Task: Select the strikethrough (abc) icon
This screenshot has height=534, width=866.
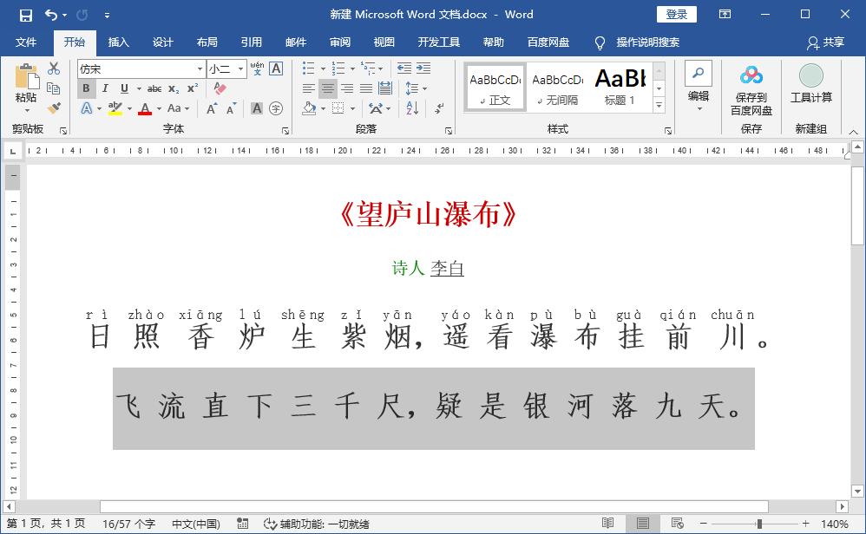Action: point(156,88)
